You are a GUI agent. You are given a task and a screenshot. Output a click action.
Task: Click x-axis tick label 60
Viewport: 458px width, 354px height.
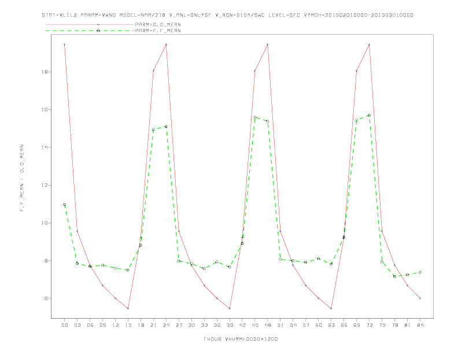319,325
